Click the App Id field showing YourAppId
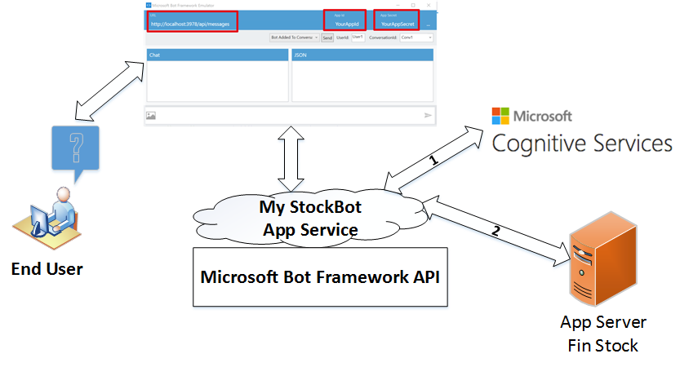The image size is (680, 367). (344, 20)
